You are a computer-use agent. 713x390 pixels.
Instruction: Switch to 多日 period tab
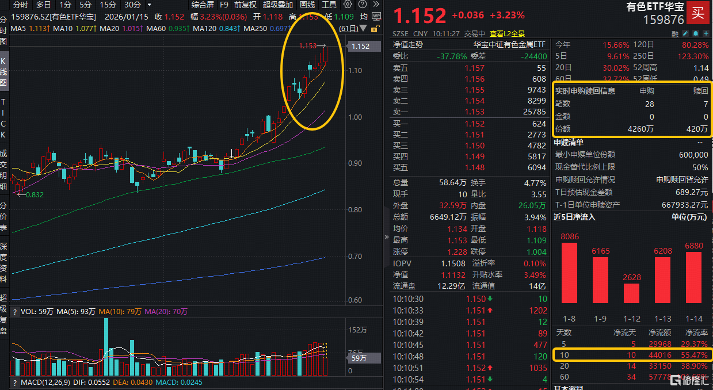pyautogui.click(x=43, y=4)
